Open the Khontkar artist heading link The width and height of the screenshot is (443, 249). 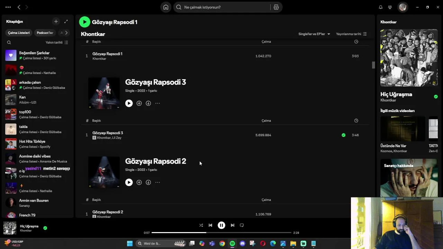(93, 34)
